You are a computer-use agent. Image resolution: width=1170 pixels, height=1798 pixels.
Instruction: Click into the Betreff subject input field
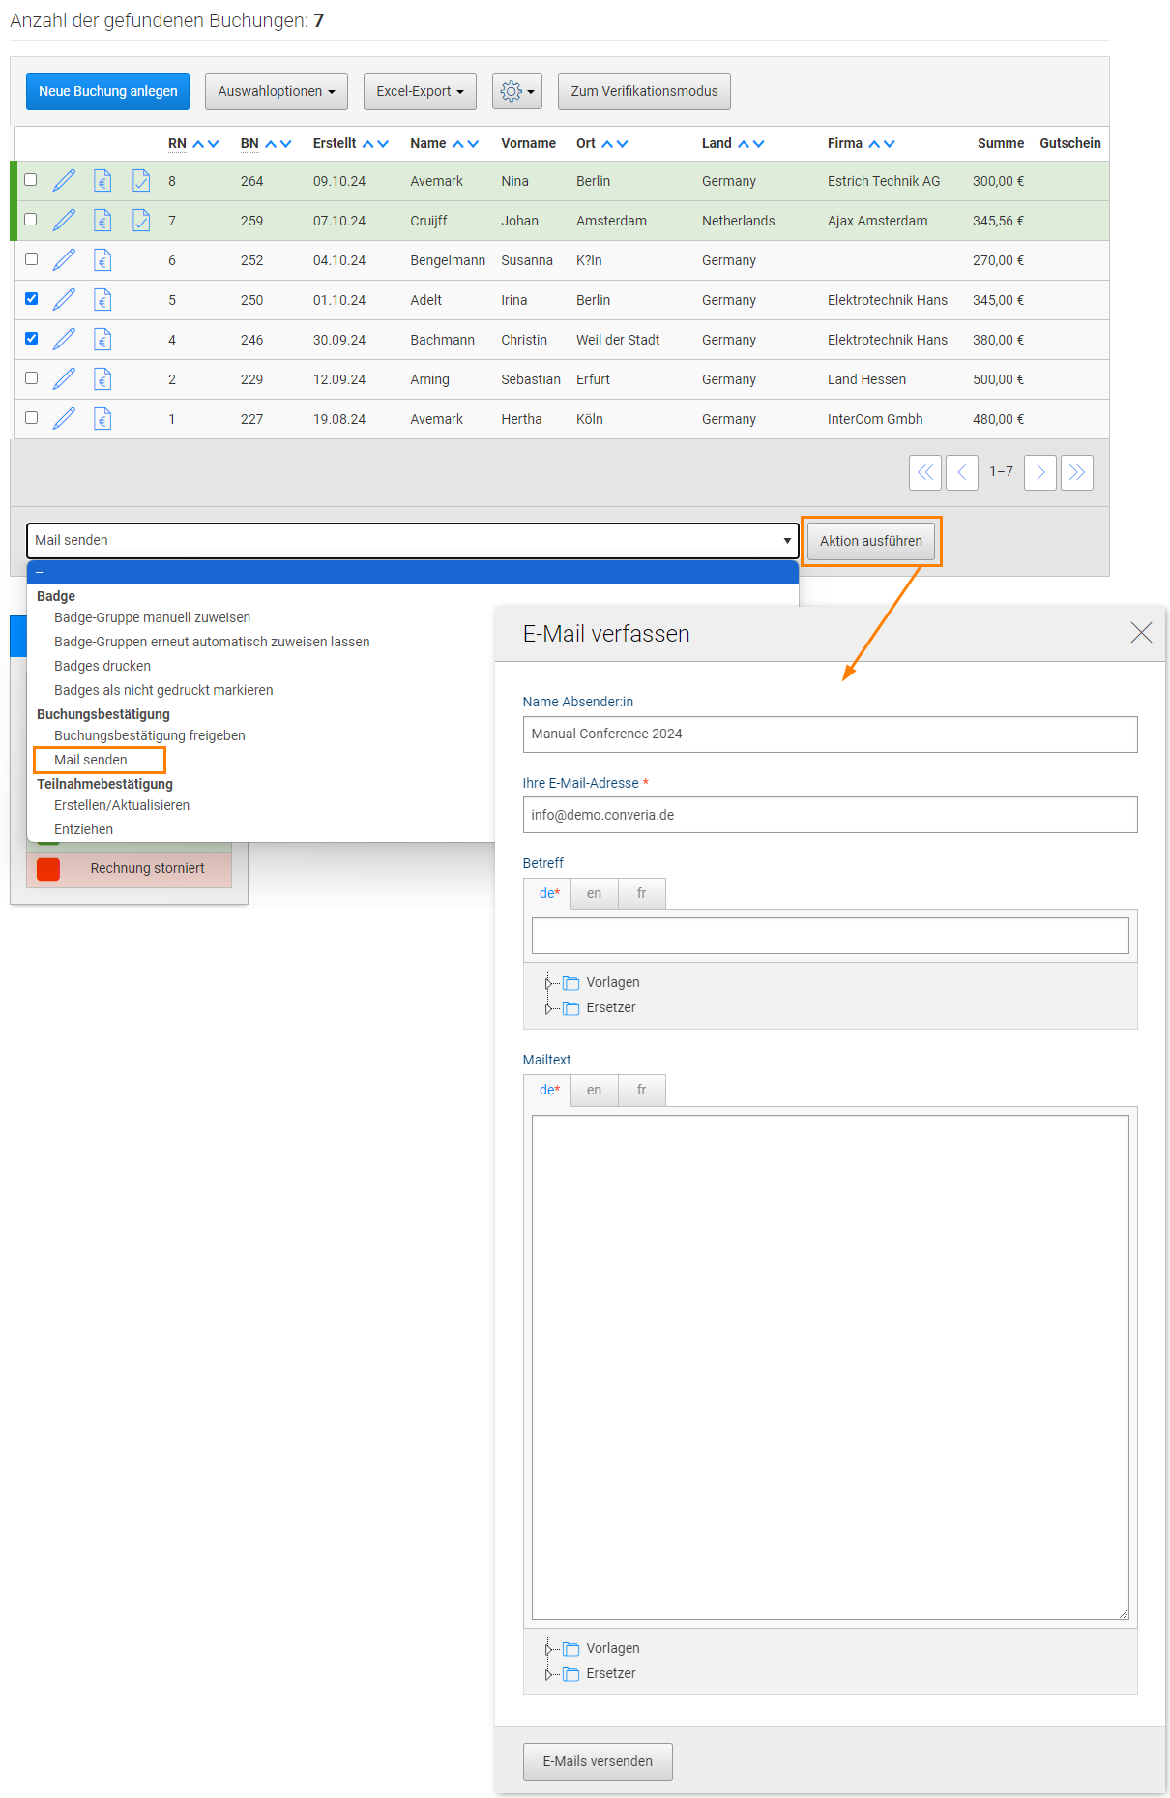[x=830, y=936]
